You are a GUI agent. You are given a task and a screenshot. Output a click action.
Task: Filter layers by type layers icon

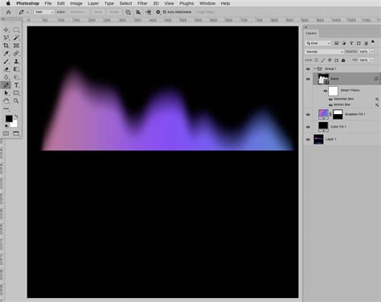(351, 43)
